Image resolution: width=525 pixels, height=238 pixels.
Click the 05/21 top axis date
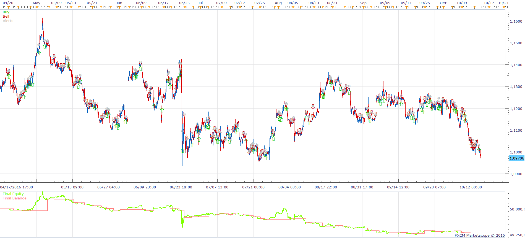92,3
